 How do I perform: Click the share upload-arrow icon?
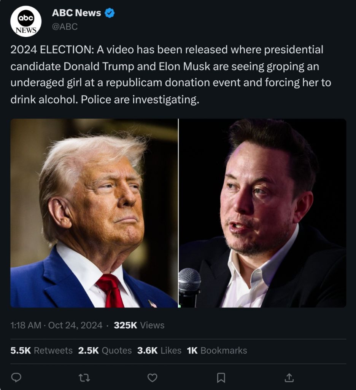pyautogui.click(x=289, y=377)
